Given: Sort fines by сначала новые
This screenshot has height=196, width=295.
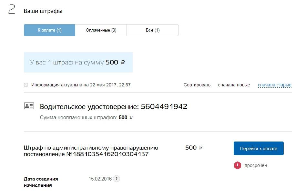Looking at the screenshot, I should pos(234,85).
